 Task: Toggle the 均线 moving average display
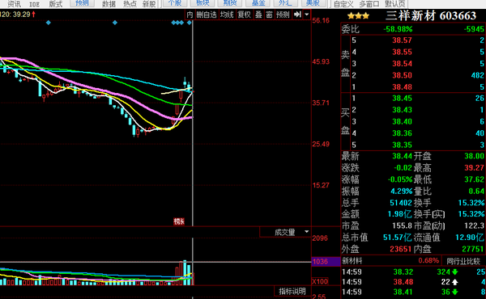click(x=227, y=15)
